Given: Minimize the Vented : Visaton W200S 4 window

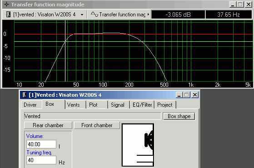Looking at the screenshot, I should [x=179, y=95].
